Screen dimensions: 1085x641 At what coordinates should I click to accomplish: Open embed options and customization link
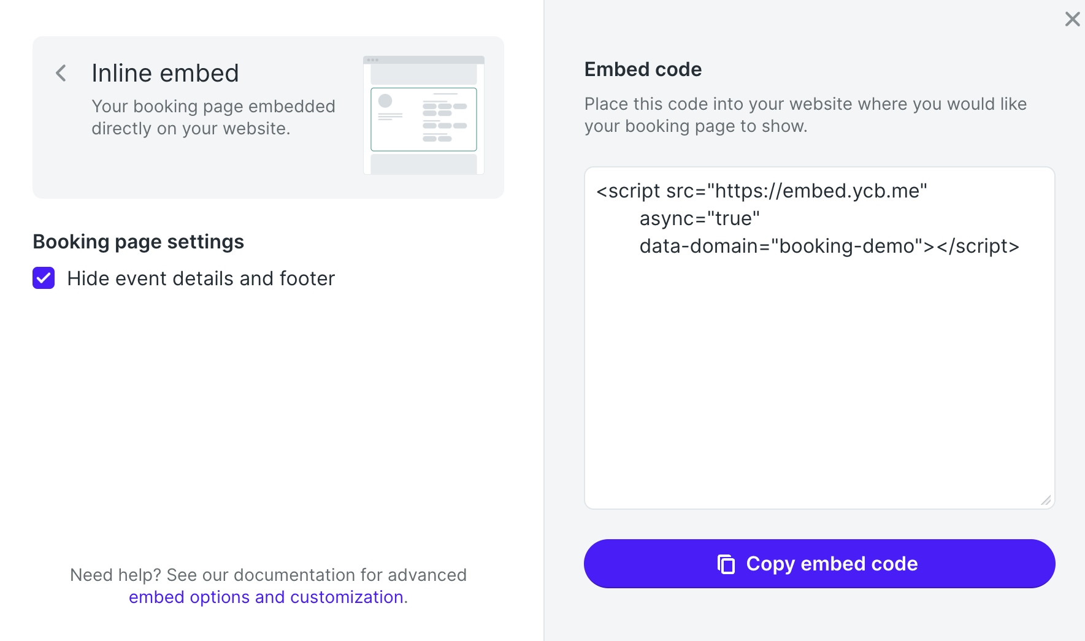click(266, 597)
